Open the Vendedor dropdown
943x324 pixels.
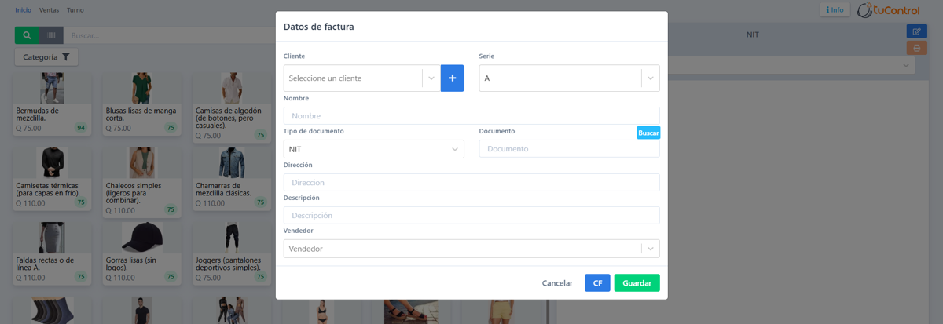[472, 249]
